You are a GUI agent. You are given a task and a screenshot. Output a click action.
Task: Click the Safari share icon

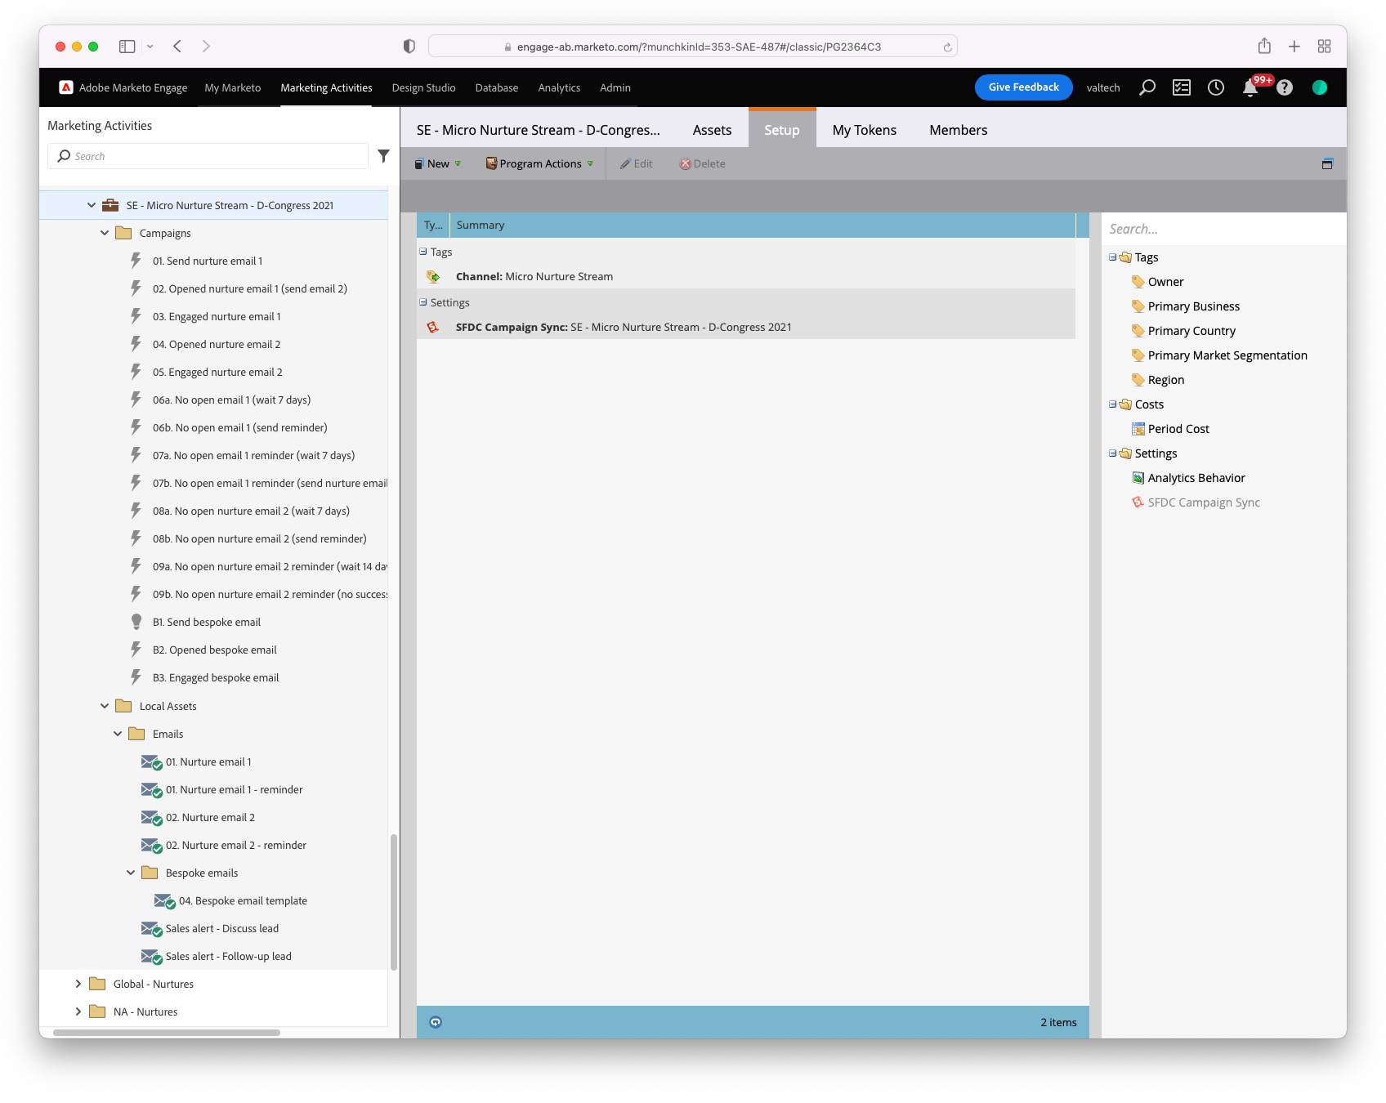1264,46
